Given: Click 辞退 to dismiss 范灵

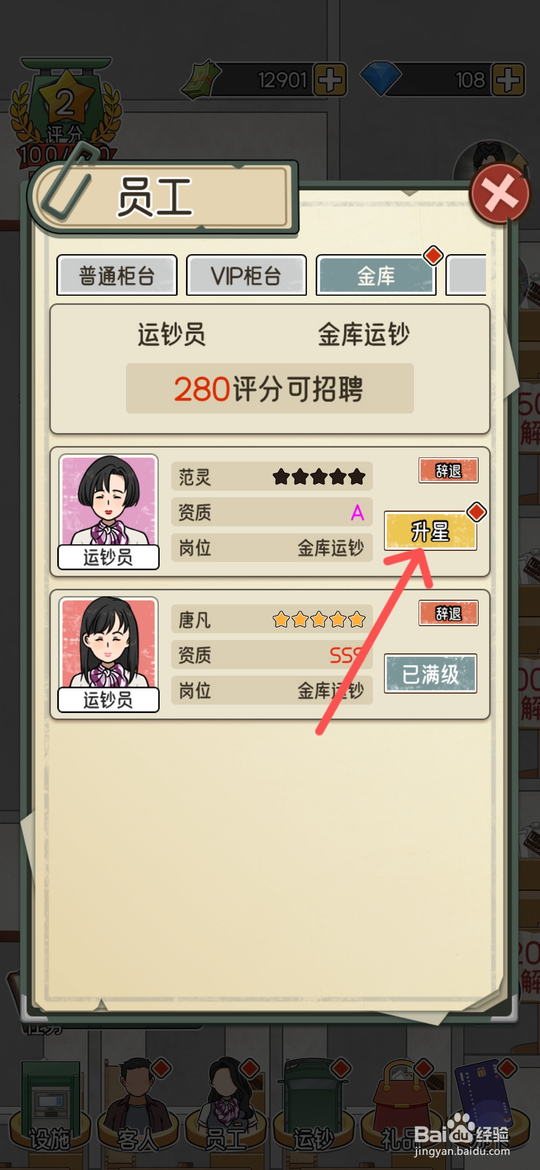Looking at the screenshot, I should [x=448, y=470].
